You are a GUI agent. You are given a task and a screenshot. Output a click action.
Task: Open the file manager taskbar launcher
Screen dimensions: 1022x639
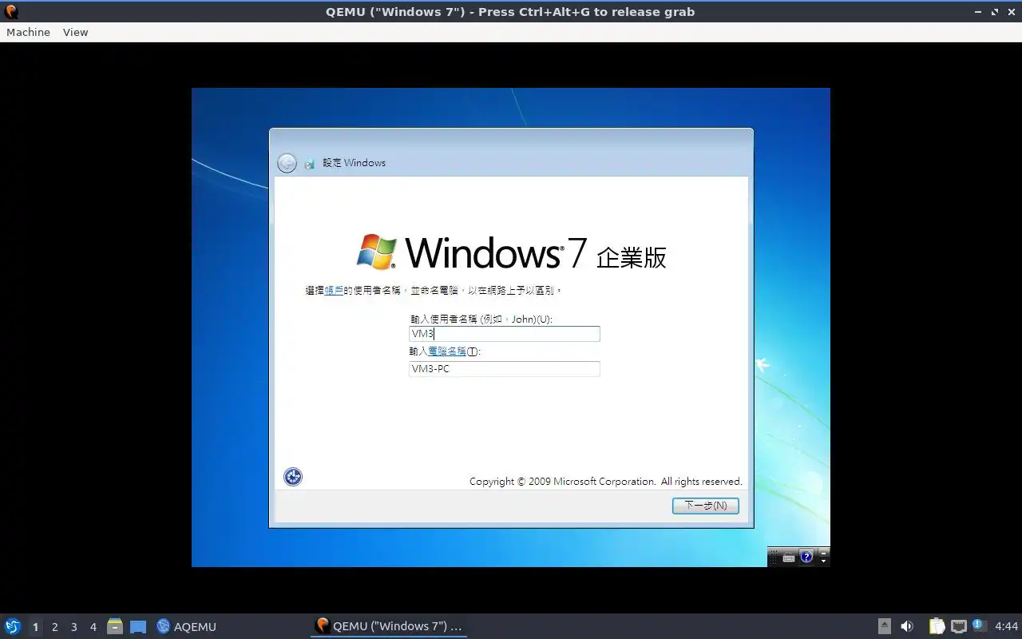point(115,626)
